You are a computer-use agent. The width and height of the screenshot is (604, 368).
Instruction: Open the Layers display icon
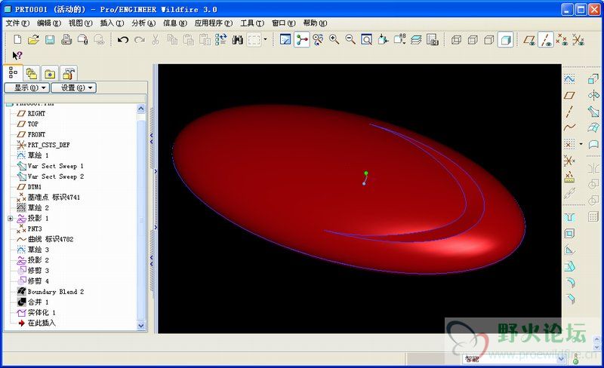(416, 40)
